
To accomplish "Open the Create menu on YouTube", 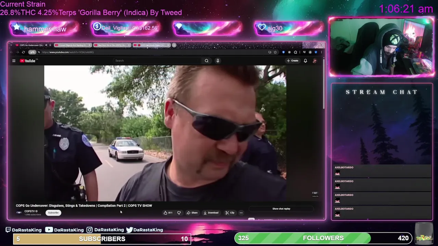I will (x=293, y=61).
